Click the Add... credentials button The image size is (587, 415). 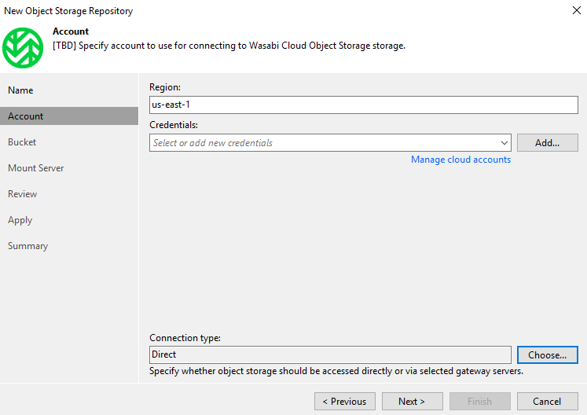click(548, 143)
